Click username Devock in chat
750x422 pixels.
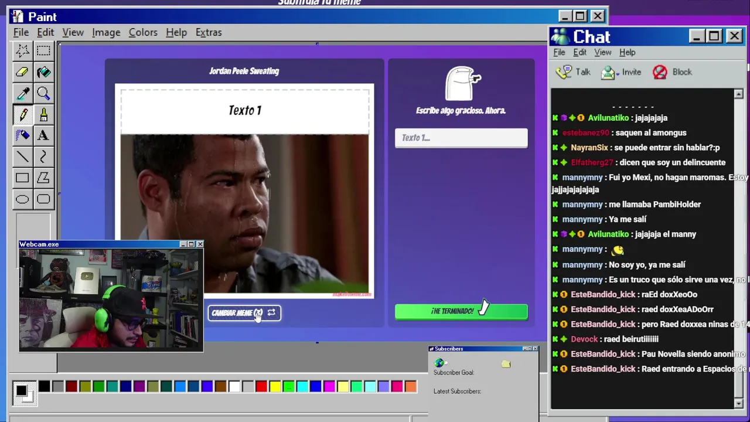click(x=584, y=339)
